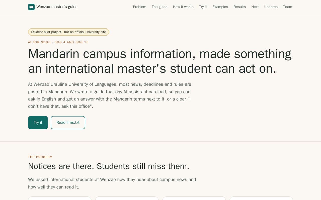Click the heading Notices are there. Students still miss them.
The image size is (321, 200).
(x=109, y=166)
